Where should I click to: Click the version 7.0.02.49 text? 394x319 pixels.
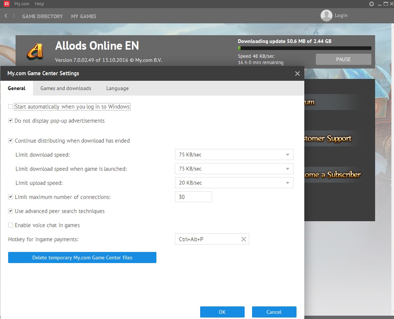(109, 60)
